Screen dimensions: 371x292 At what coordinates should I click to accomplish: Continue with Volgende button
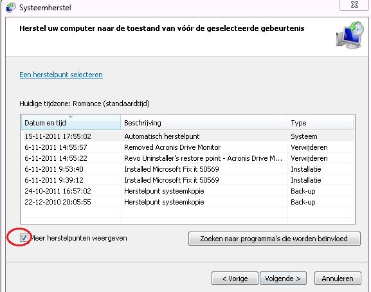click(283, 278)
